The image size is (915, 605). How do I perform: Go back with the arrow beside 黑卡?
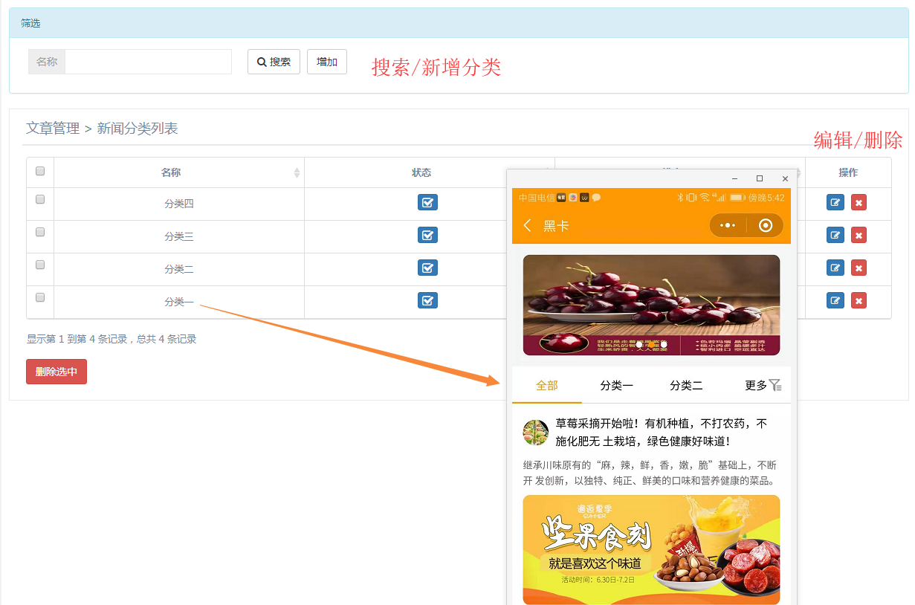527,225
